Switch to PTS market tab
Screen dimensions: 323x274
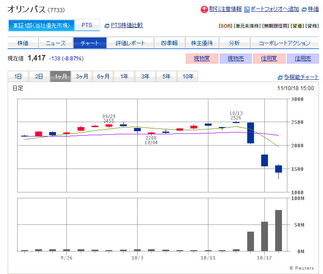pyautogui.click(x=87, y=25)
